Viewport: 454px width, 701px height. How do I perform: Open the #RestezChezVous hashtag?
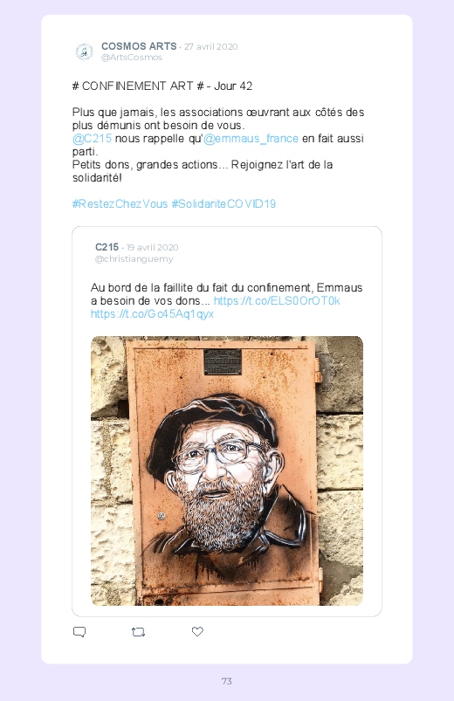tap(120, 204)
